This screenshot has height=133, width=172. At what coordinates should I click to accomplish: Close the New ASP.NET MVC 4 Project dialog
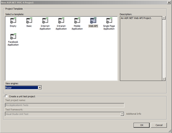[x=169, y=2]
